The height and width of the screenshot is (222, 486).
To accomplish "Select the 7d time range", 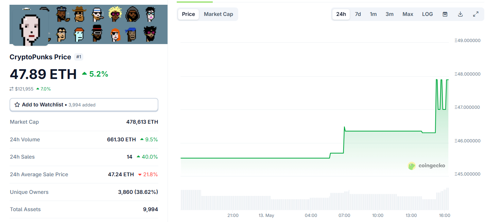I will pos(358,14).
